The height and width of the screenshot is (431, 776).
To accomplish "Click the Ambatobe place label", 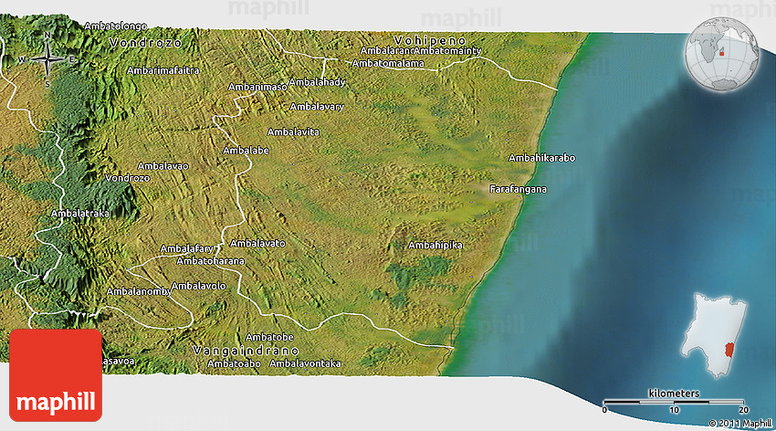I will 269,337.
